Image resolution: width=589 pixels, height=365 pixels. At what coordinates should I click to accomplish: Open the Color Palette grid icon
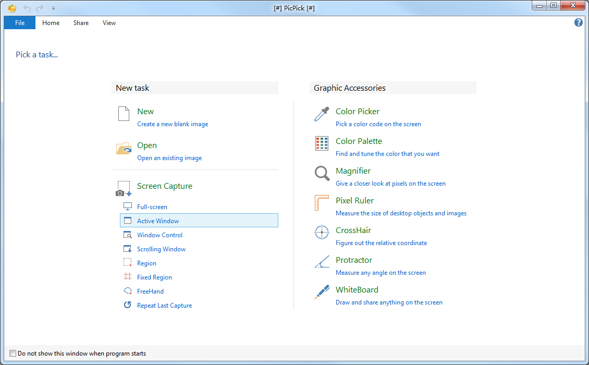click(322, 143)
